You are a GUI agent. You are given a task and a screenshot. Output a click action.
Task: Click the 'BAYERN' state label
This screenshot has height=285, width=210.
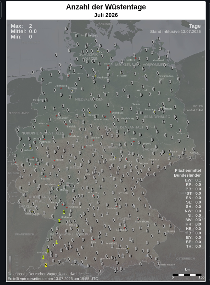tap(124, 219)
